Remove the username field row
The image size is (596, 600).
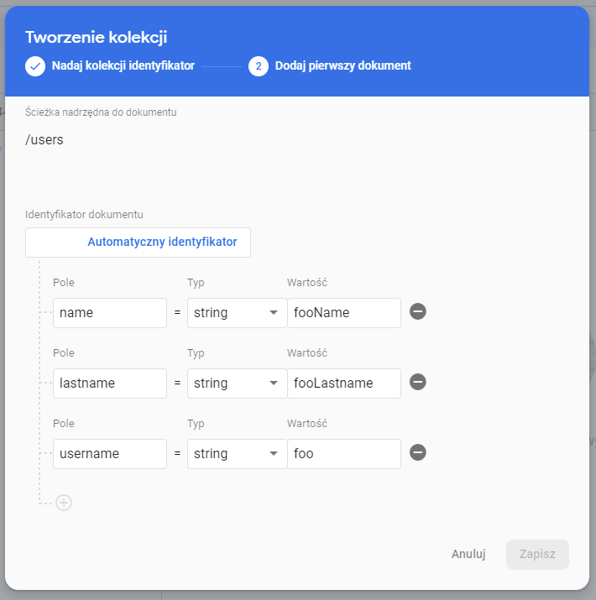point(418,453)
